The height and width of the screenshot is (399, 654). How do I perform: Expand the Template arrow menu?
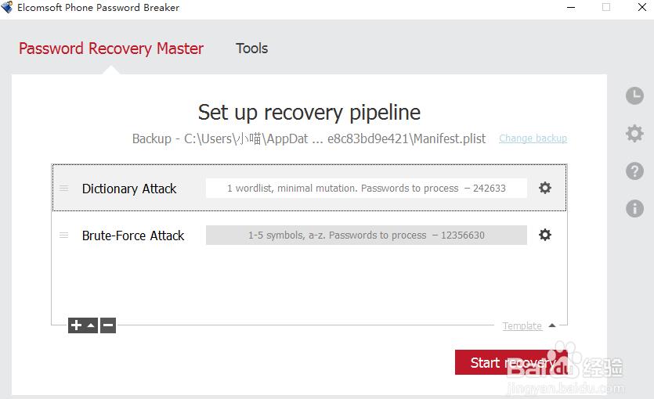coord(552,325)
